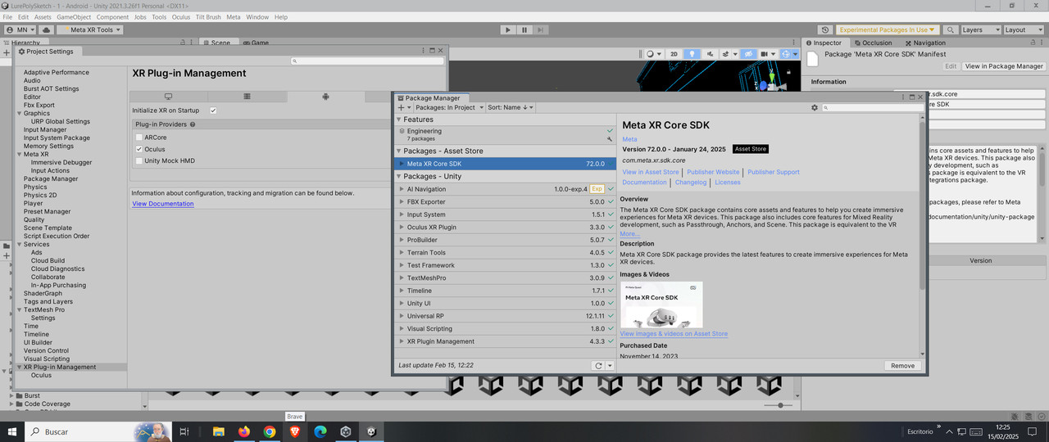This screenshot has height=442, width=1049.
Task: Open the GameObject menu
Action: click(74, 16)
